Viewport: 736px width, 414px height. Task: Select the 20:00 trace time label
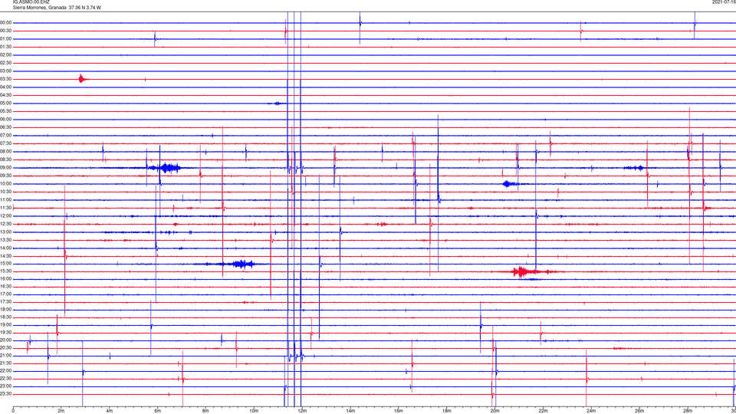[6, 340]
